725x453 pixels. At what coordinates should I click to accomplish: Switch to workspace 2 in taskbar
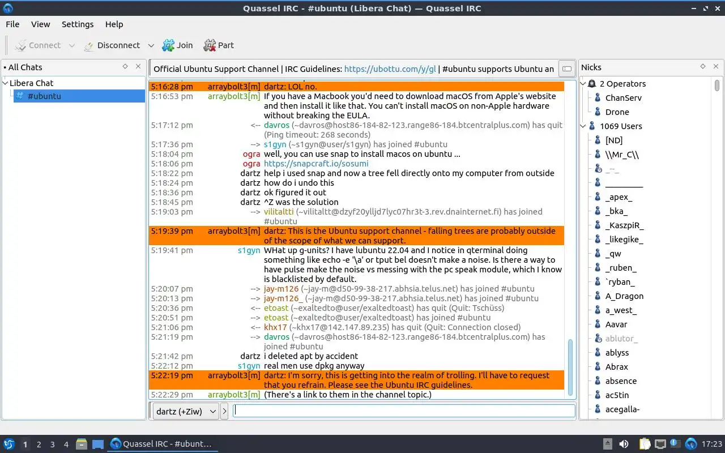[39, 445]
